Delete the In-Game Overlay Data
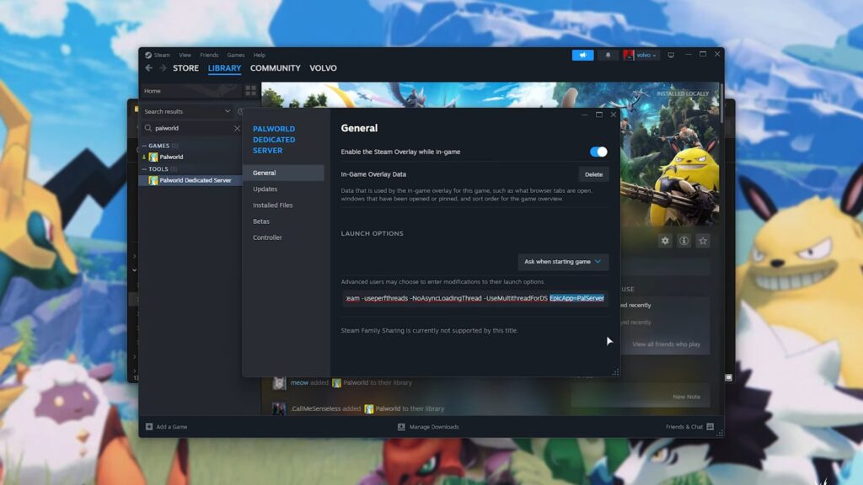Viewport: 863px width, 485px height. click(x=593, y=174)
